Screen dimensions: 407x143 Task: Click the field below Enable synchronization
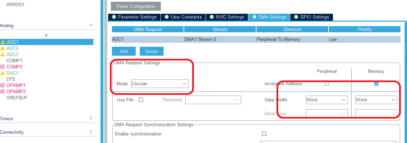point(328,142)
